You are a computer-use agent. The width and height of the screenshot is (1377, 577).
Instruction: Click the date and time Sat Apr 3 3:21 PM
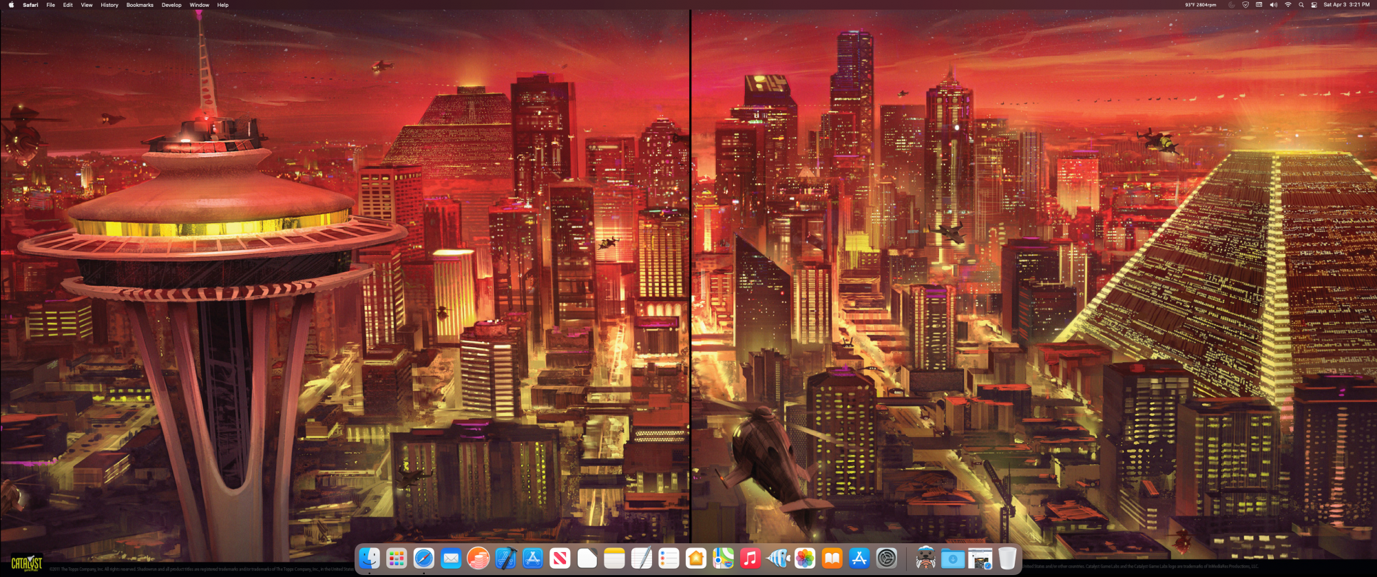coord(1347,5)
